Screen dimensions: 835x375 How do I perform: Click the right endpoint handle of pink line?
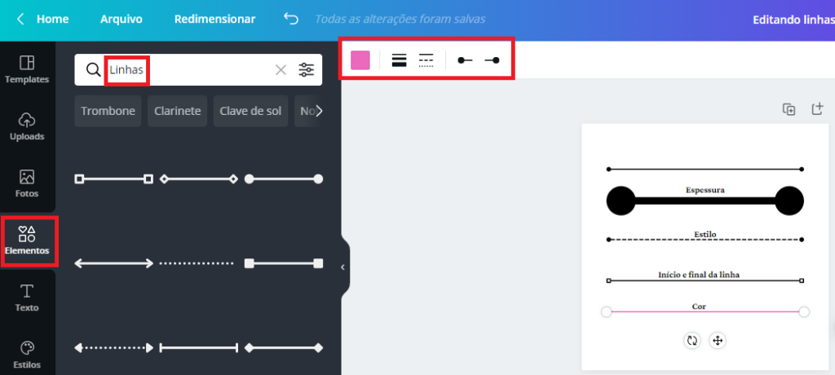pos(804,311)
